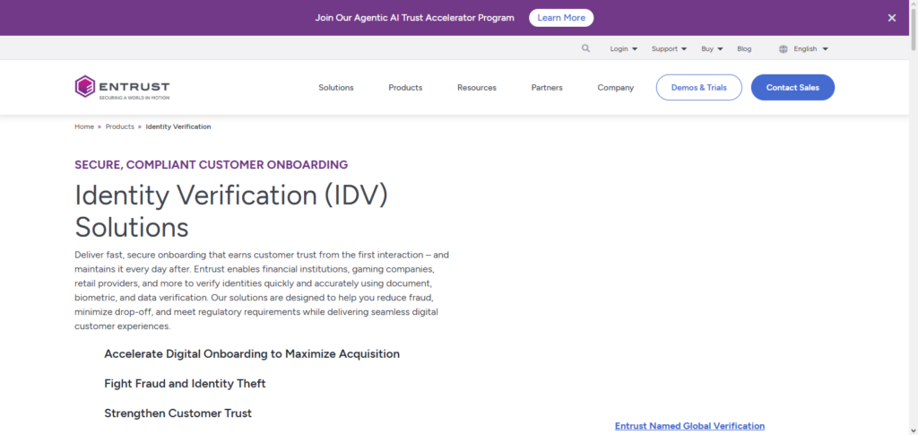The image size is (918, 435).
Task: Open the Products navigation menu
Action: [x=405, y=88]
